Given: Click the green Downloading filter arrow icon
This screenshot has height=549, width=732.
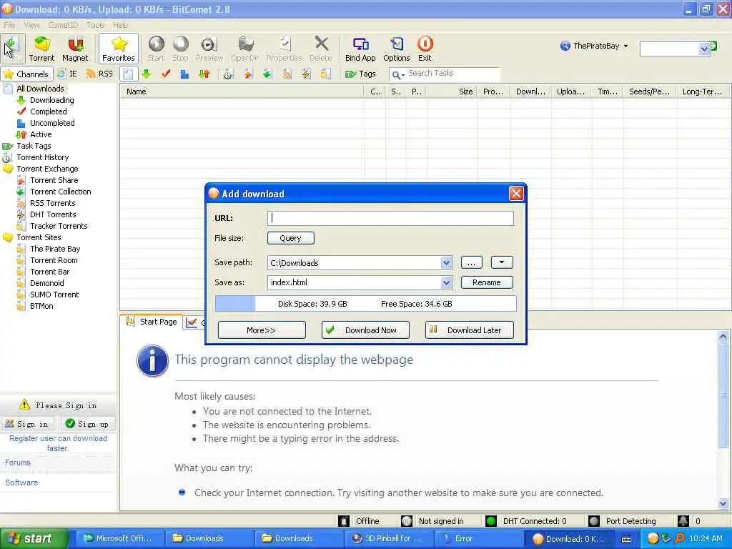Looking at the screenshot, I should (x=147, y=74).
